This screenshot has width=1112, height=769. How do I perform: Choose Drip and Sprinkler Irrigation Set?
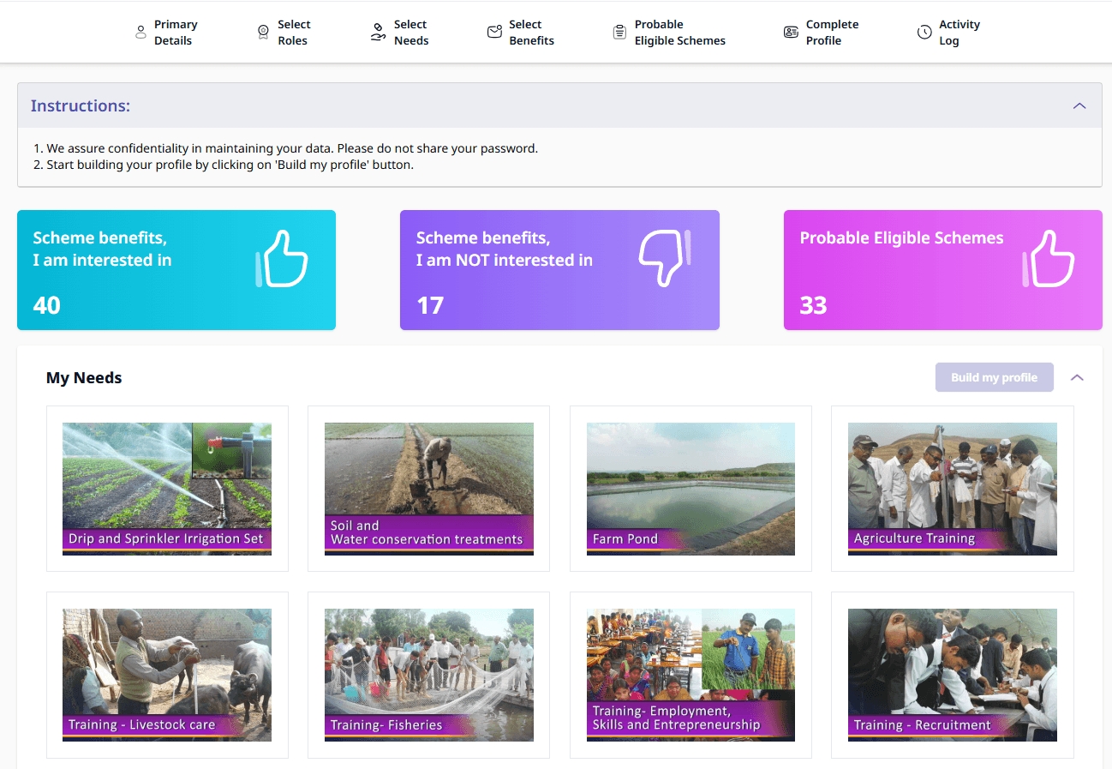coord(167,489)
